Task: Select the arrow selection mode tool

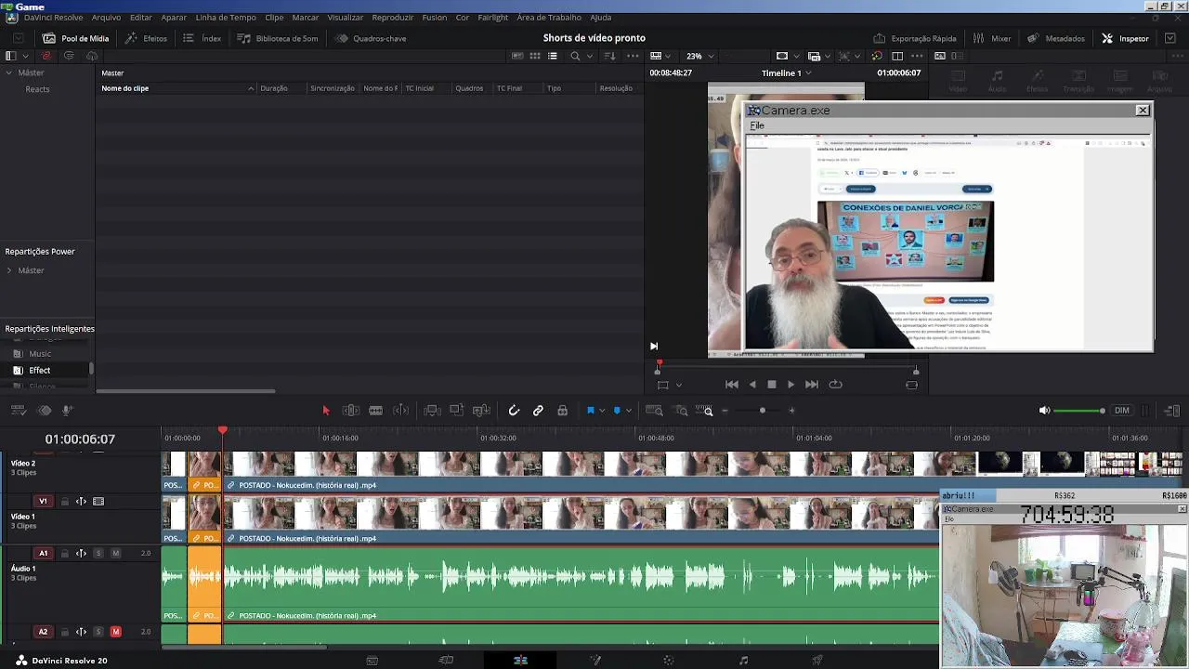Action: pyautogui.click(x=325, y=411)
